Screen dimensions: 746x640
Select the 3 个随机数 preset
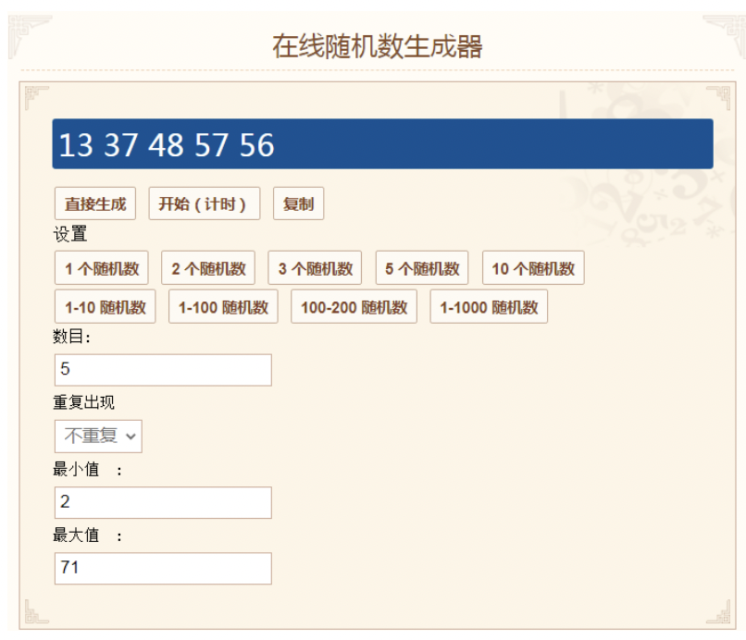(x=315, y=268)
